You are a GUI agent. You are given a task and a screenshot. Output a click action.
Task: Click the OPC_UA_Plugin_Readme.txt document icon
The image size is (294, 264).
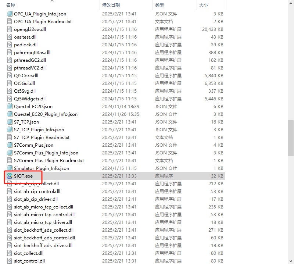10,22
